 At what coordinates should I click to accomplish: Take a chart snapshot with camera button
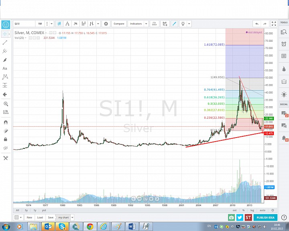(231, 217)
